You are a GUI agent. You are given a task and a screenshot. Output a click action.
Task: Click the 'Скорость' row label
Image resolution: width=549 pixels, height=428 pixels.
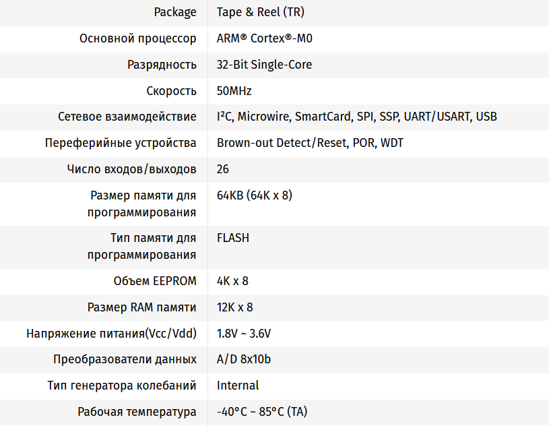click(171, 91)
